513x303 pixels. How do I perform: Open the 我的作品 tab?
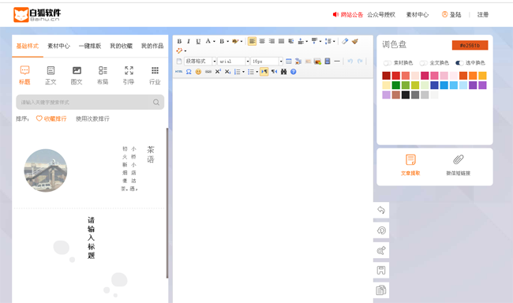152,46
